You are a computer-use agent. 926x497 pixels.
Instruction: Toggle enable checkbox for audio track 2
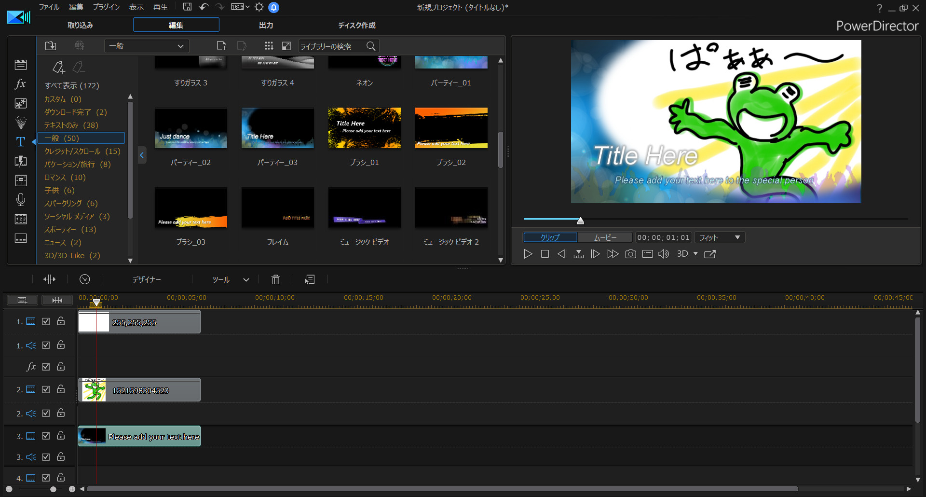46,413
